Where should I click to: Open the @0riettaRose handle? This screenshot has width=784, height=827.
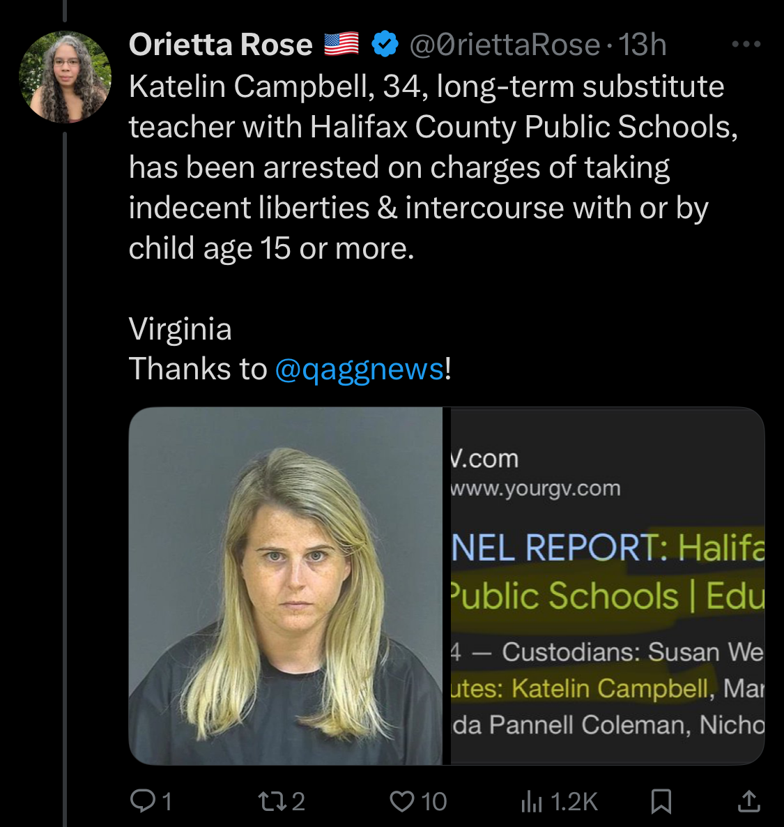(505, 45)
